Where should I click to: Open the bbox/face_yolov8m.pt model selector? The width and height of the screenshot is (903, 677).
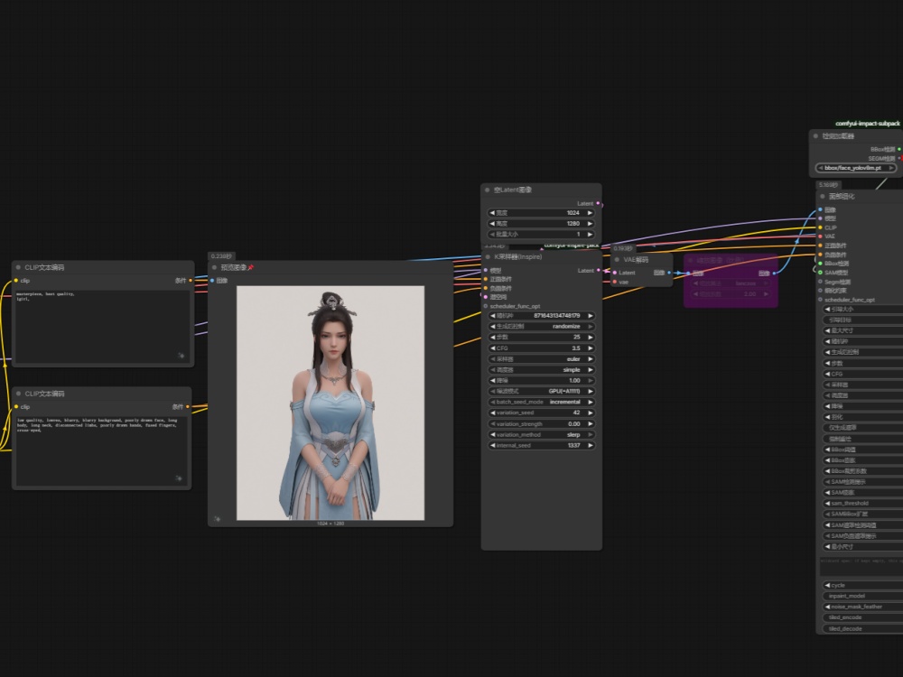pyautogui.click(x=856, y=168)
